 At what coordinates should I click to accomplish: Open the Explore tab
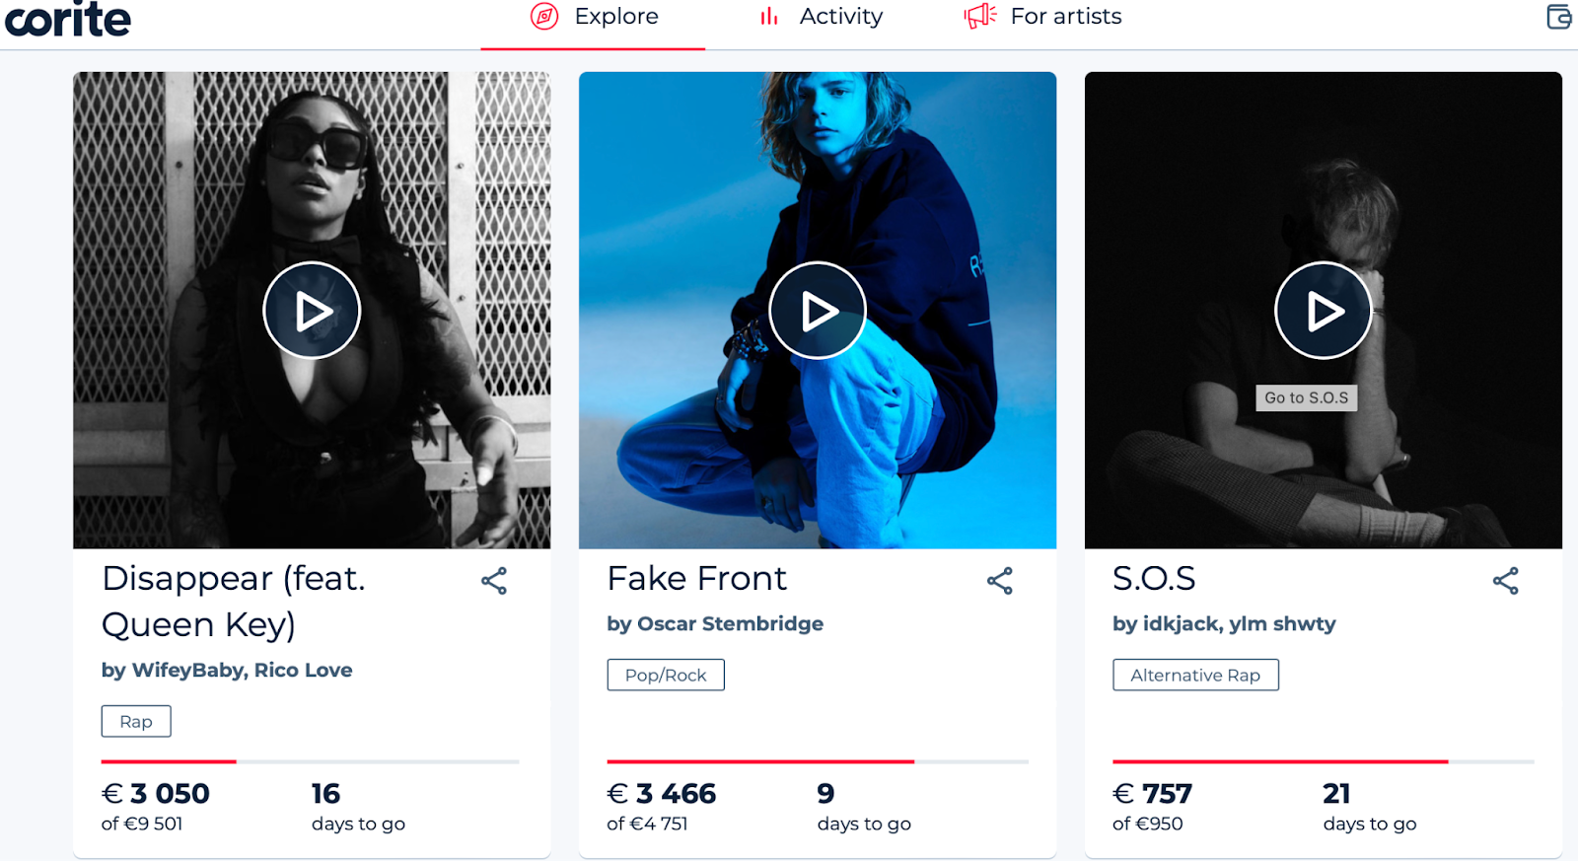click(594, 17)
